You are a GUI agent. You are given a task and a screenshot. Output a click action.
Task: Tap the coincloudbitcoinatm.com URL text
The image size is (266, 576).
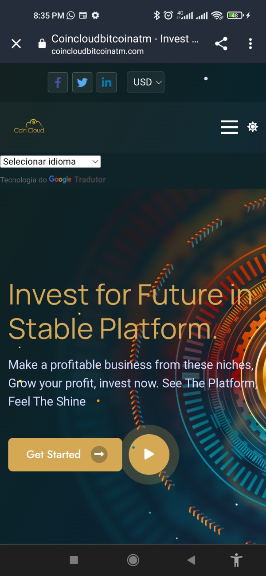(98, 51)
